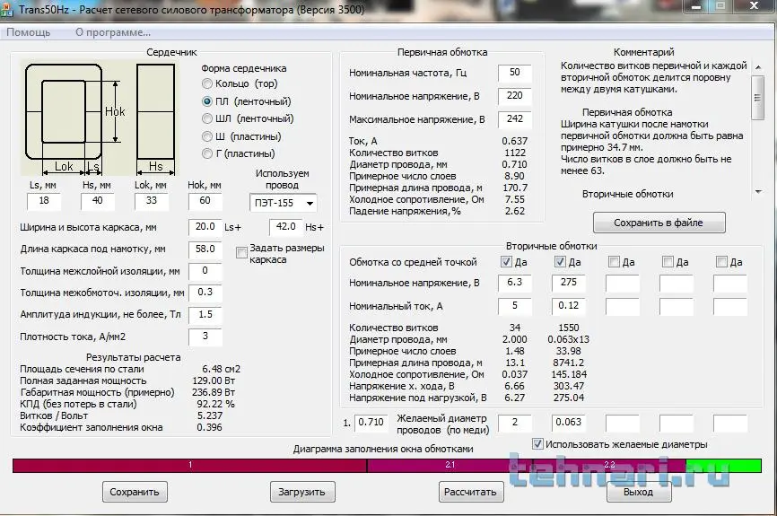The width and height of the screenshot is (777, 516).
Task: Click Толщина межслойной изоляции field
Action: [x=205, y=271]
